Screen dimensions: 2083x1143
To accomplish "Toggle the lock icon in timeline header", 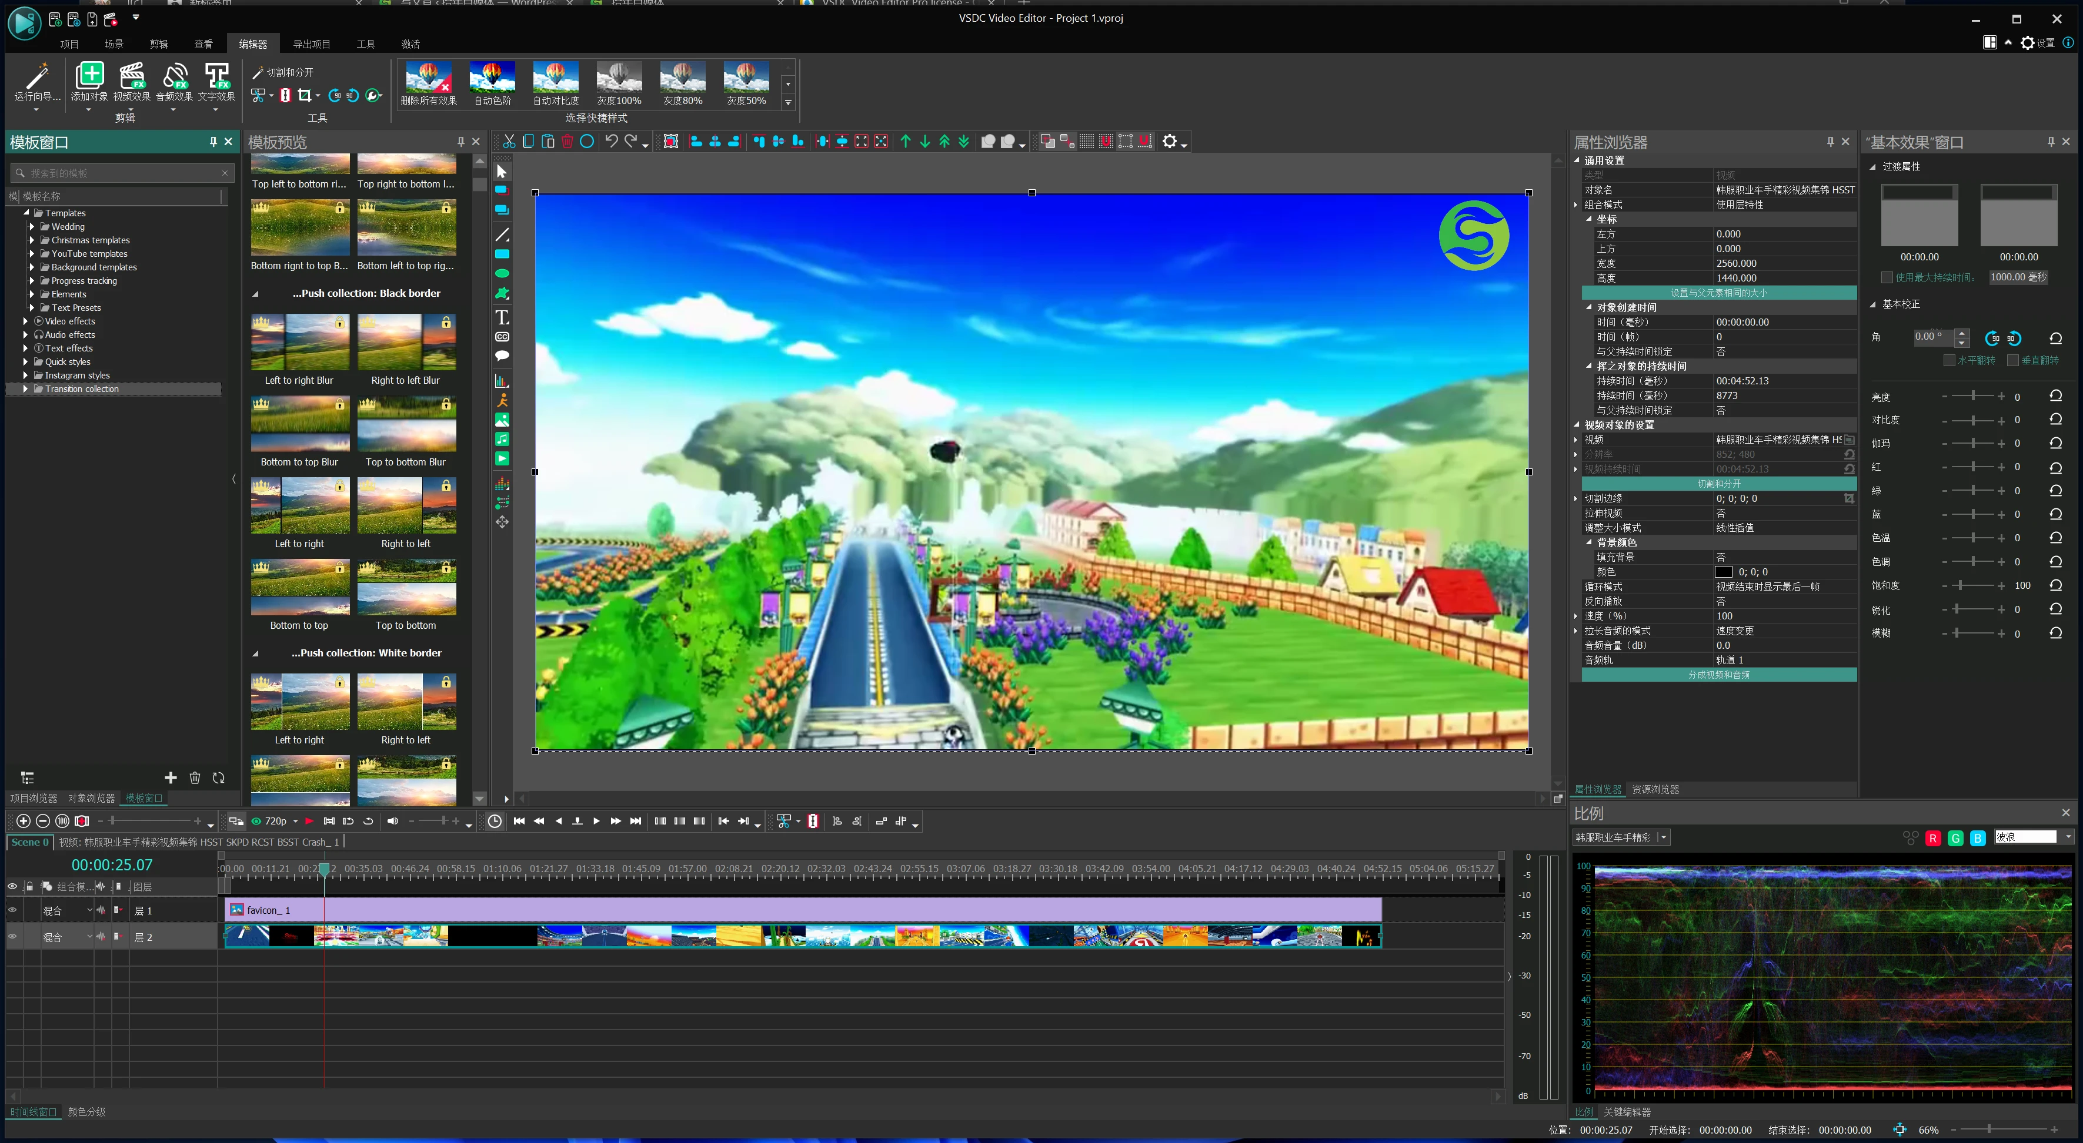I will (29, 886).
